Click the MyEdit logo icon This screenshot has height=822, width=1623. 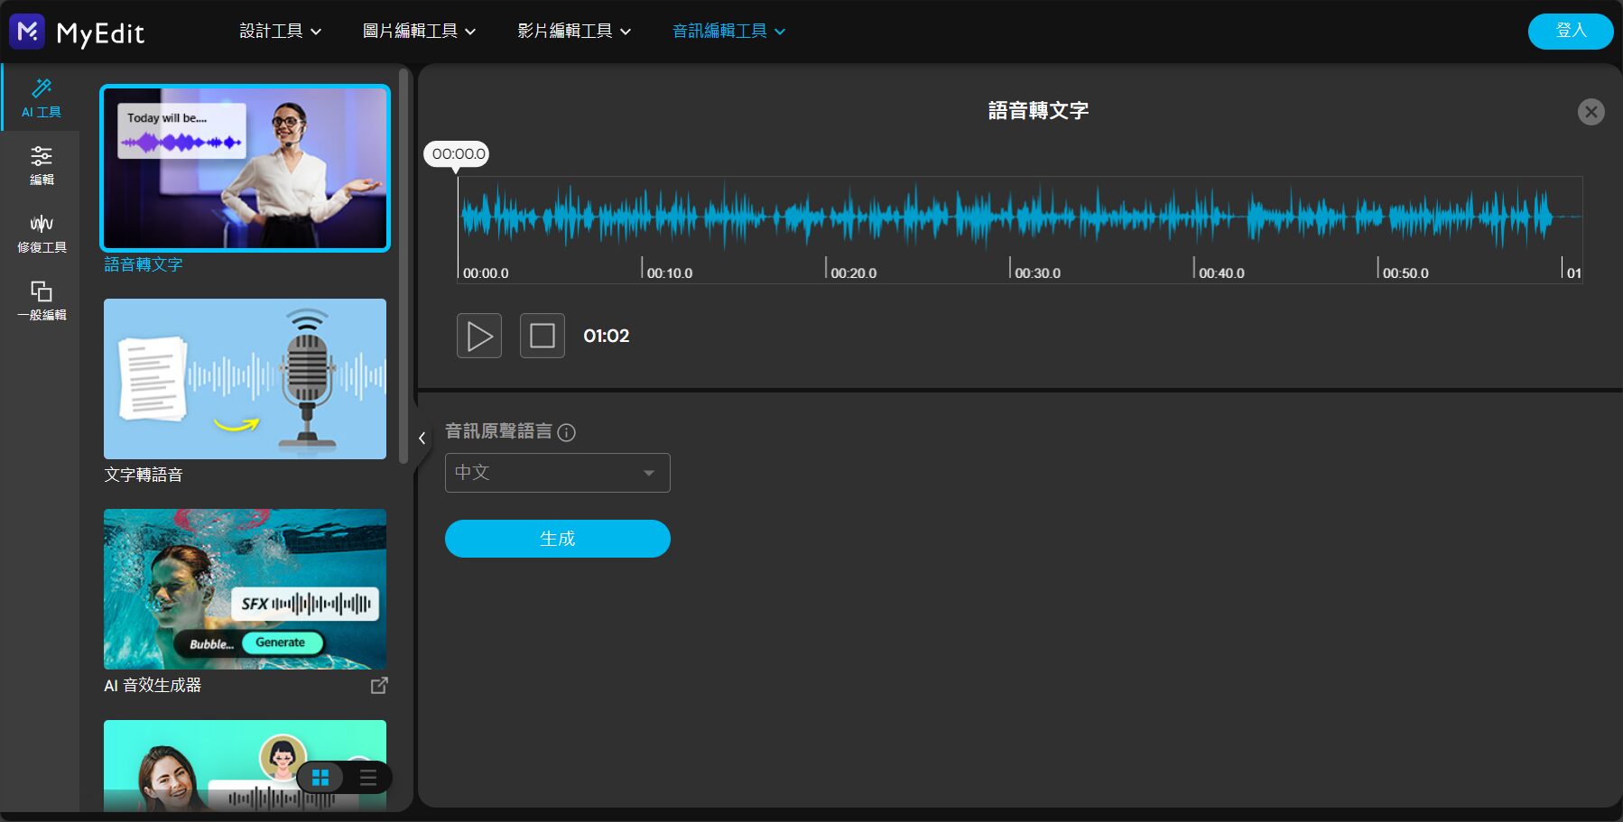point(27,32)
